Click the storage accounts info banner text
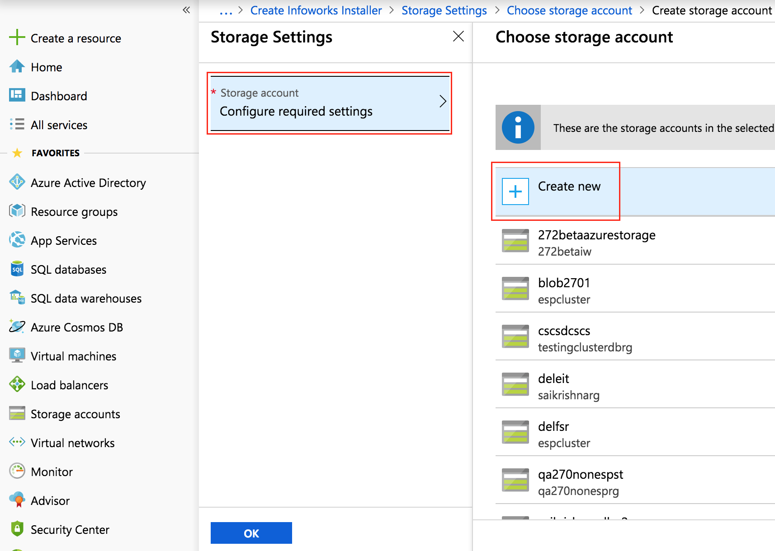The width and height of the screenshot is (775, 551). (664, 128)
